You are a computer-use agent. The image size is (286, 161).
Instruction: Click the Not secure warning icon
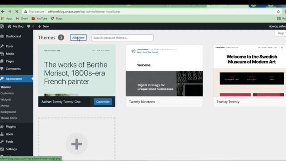click(26, 12)
